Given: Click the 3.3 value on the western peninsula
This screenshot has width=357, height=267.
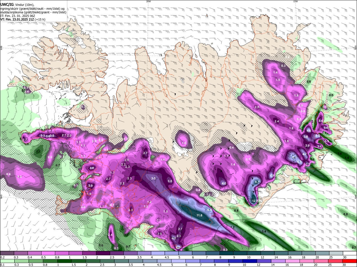Looking at the screenshot, I should [x=43, y=135].
